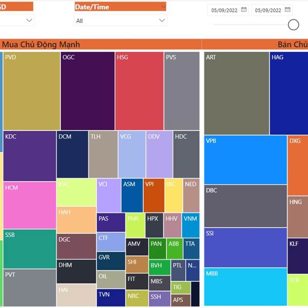
Task: Select the OGC treemap tile
Action: coord(88,91)
